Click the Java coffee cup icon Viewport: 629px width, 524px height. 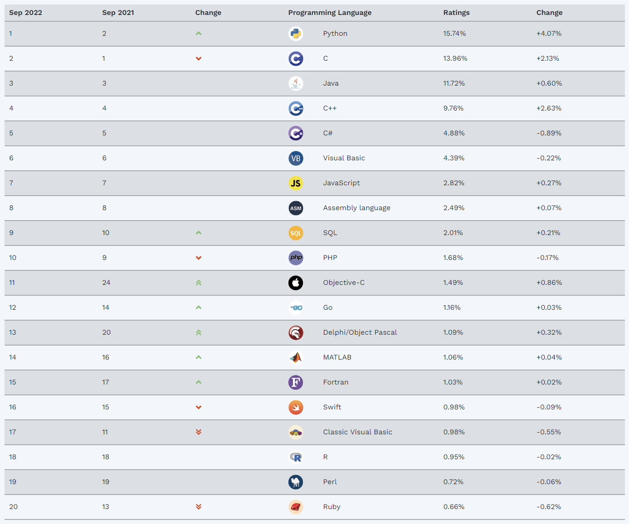coord(296,83)
